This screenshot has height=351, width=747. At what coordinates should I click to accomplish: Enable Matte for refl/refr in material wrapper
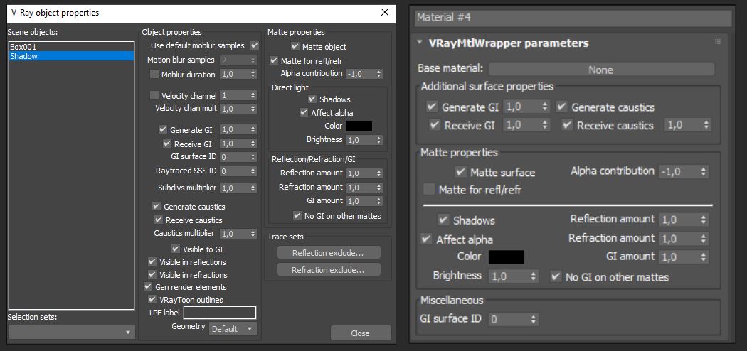point(429,190)
